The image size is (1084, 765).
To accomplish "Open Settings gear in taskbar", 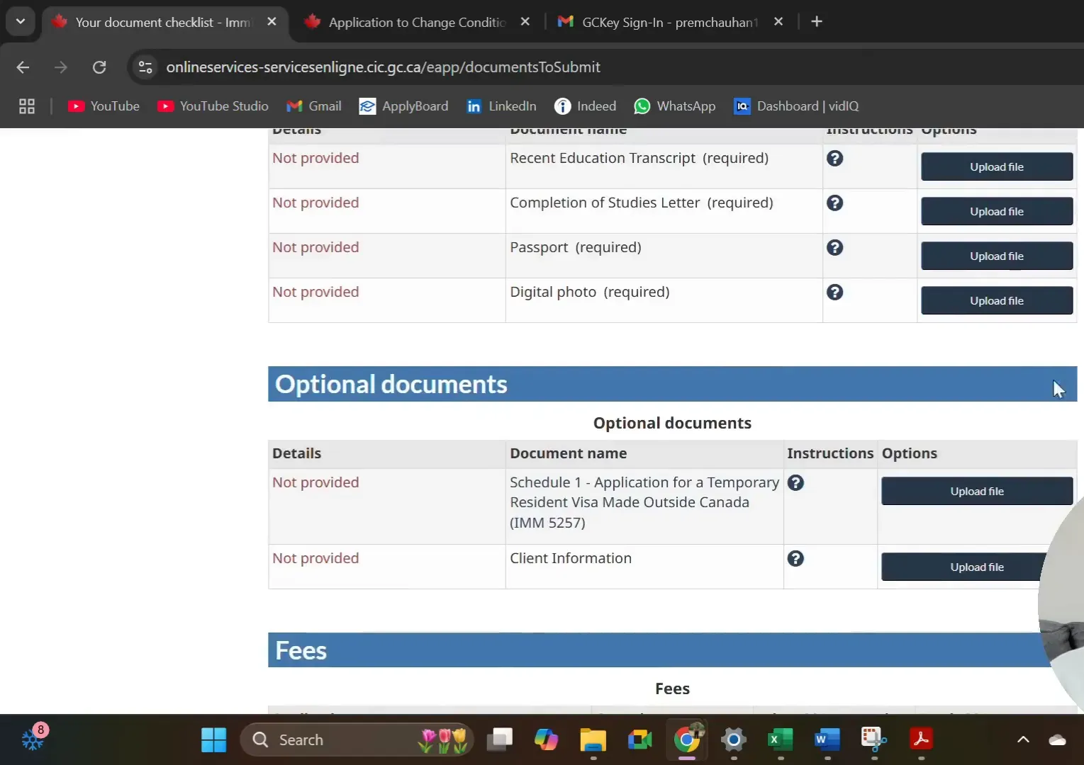I will [734, 740].
